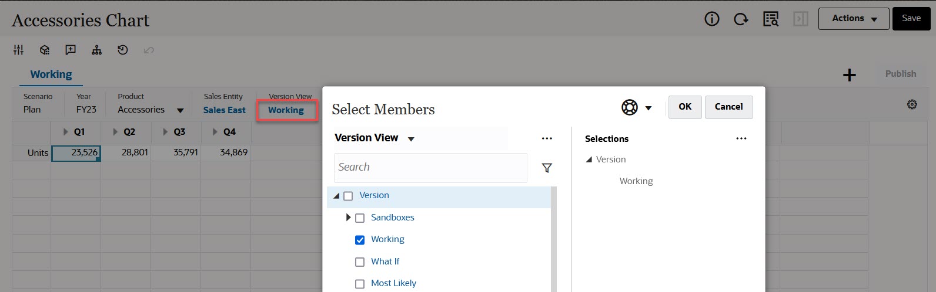Open the Product Accessories dropdown
The width and height of the screenshot is (936, 292).
(180, 110)
